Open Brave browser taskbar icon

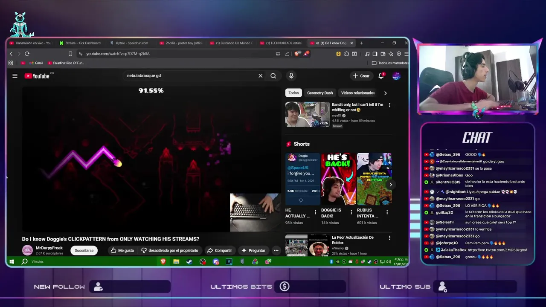tap(163, 262)
